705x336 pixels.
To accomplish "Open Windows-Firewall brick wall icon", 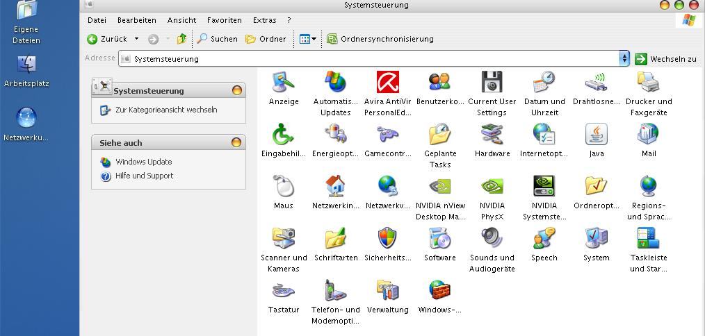I will coord(439,291).
